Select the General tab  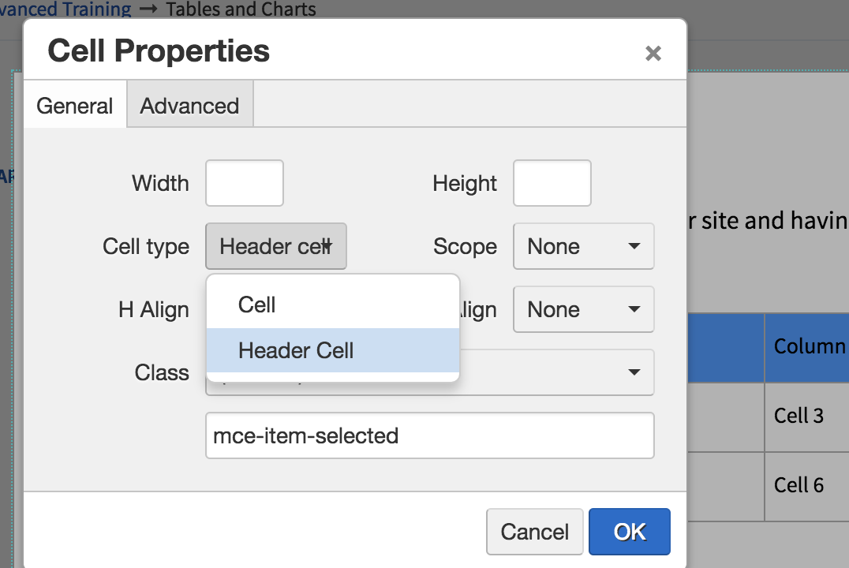75,106
